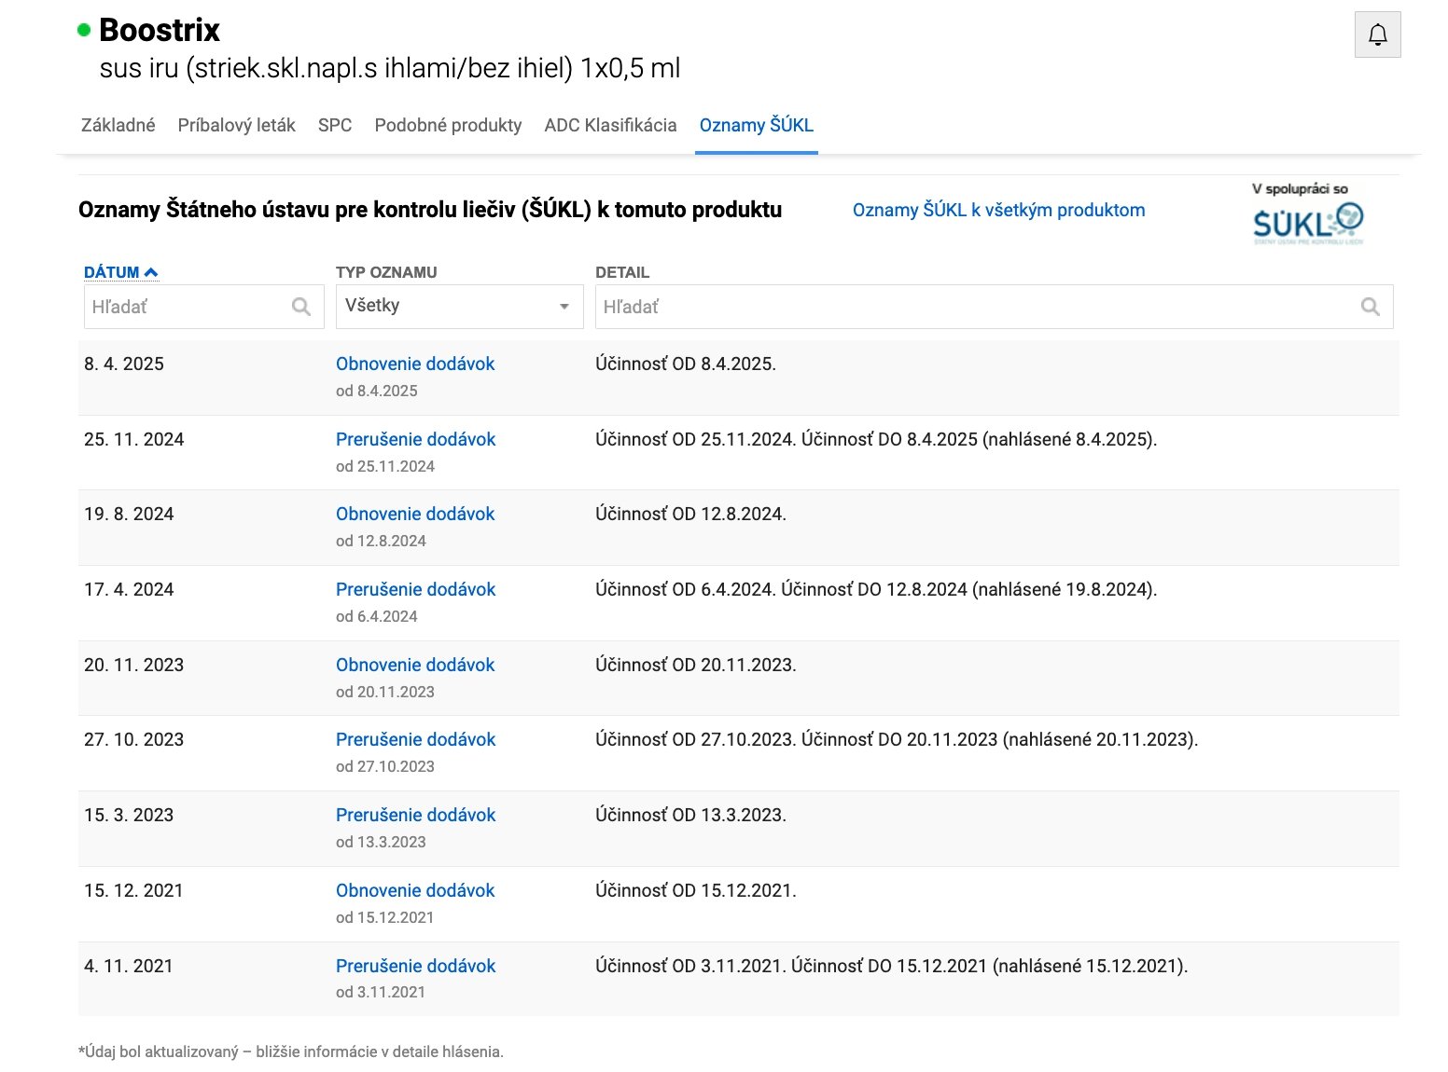The height and width of the screenshot is (1072, 1448).
Task: Open Prerušenie dodávok notice from 13.3.2023
Action: (x=415, y=815)
